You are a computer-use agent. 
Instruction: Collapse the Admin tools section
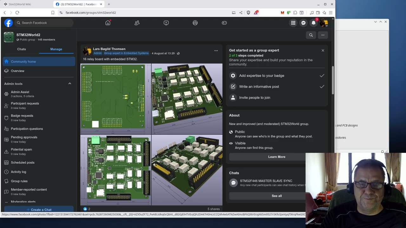pyautogui.click(x=70, y=84)
